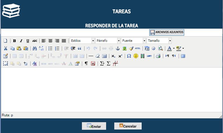The width and height of the screenshot is (223, 133).
Task: Insert an anchor
Action: tap(118, 48)
